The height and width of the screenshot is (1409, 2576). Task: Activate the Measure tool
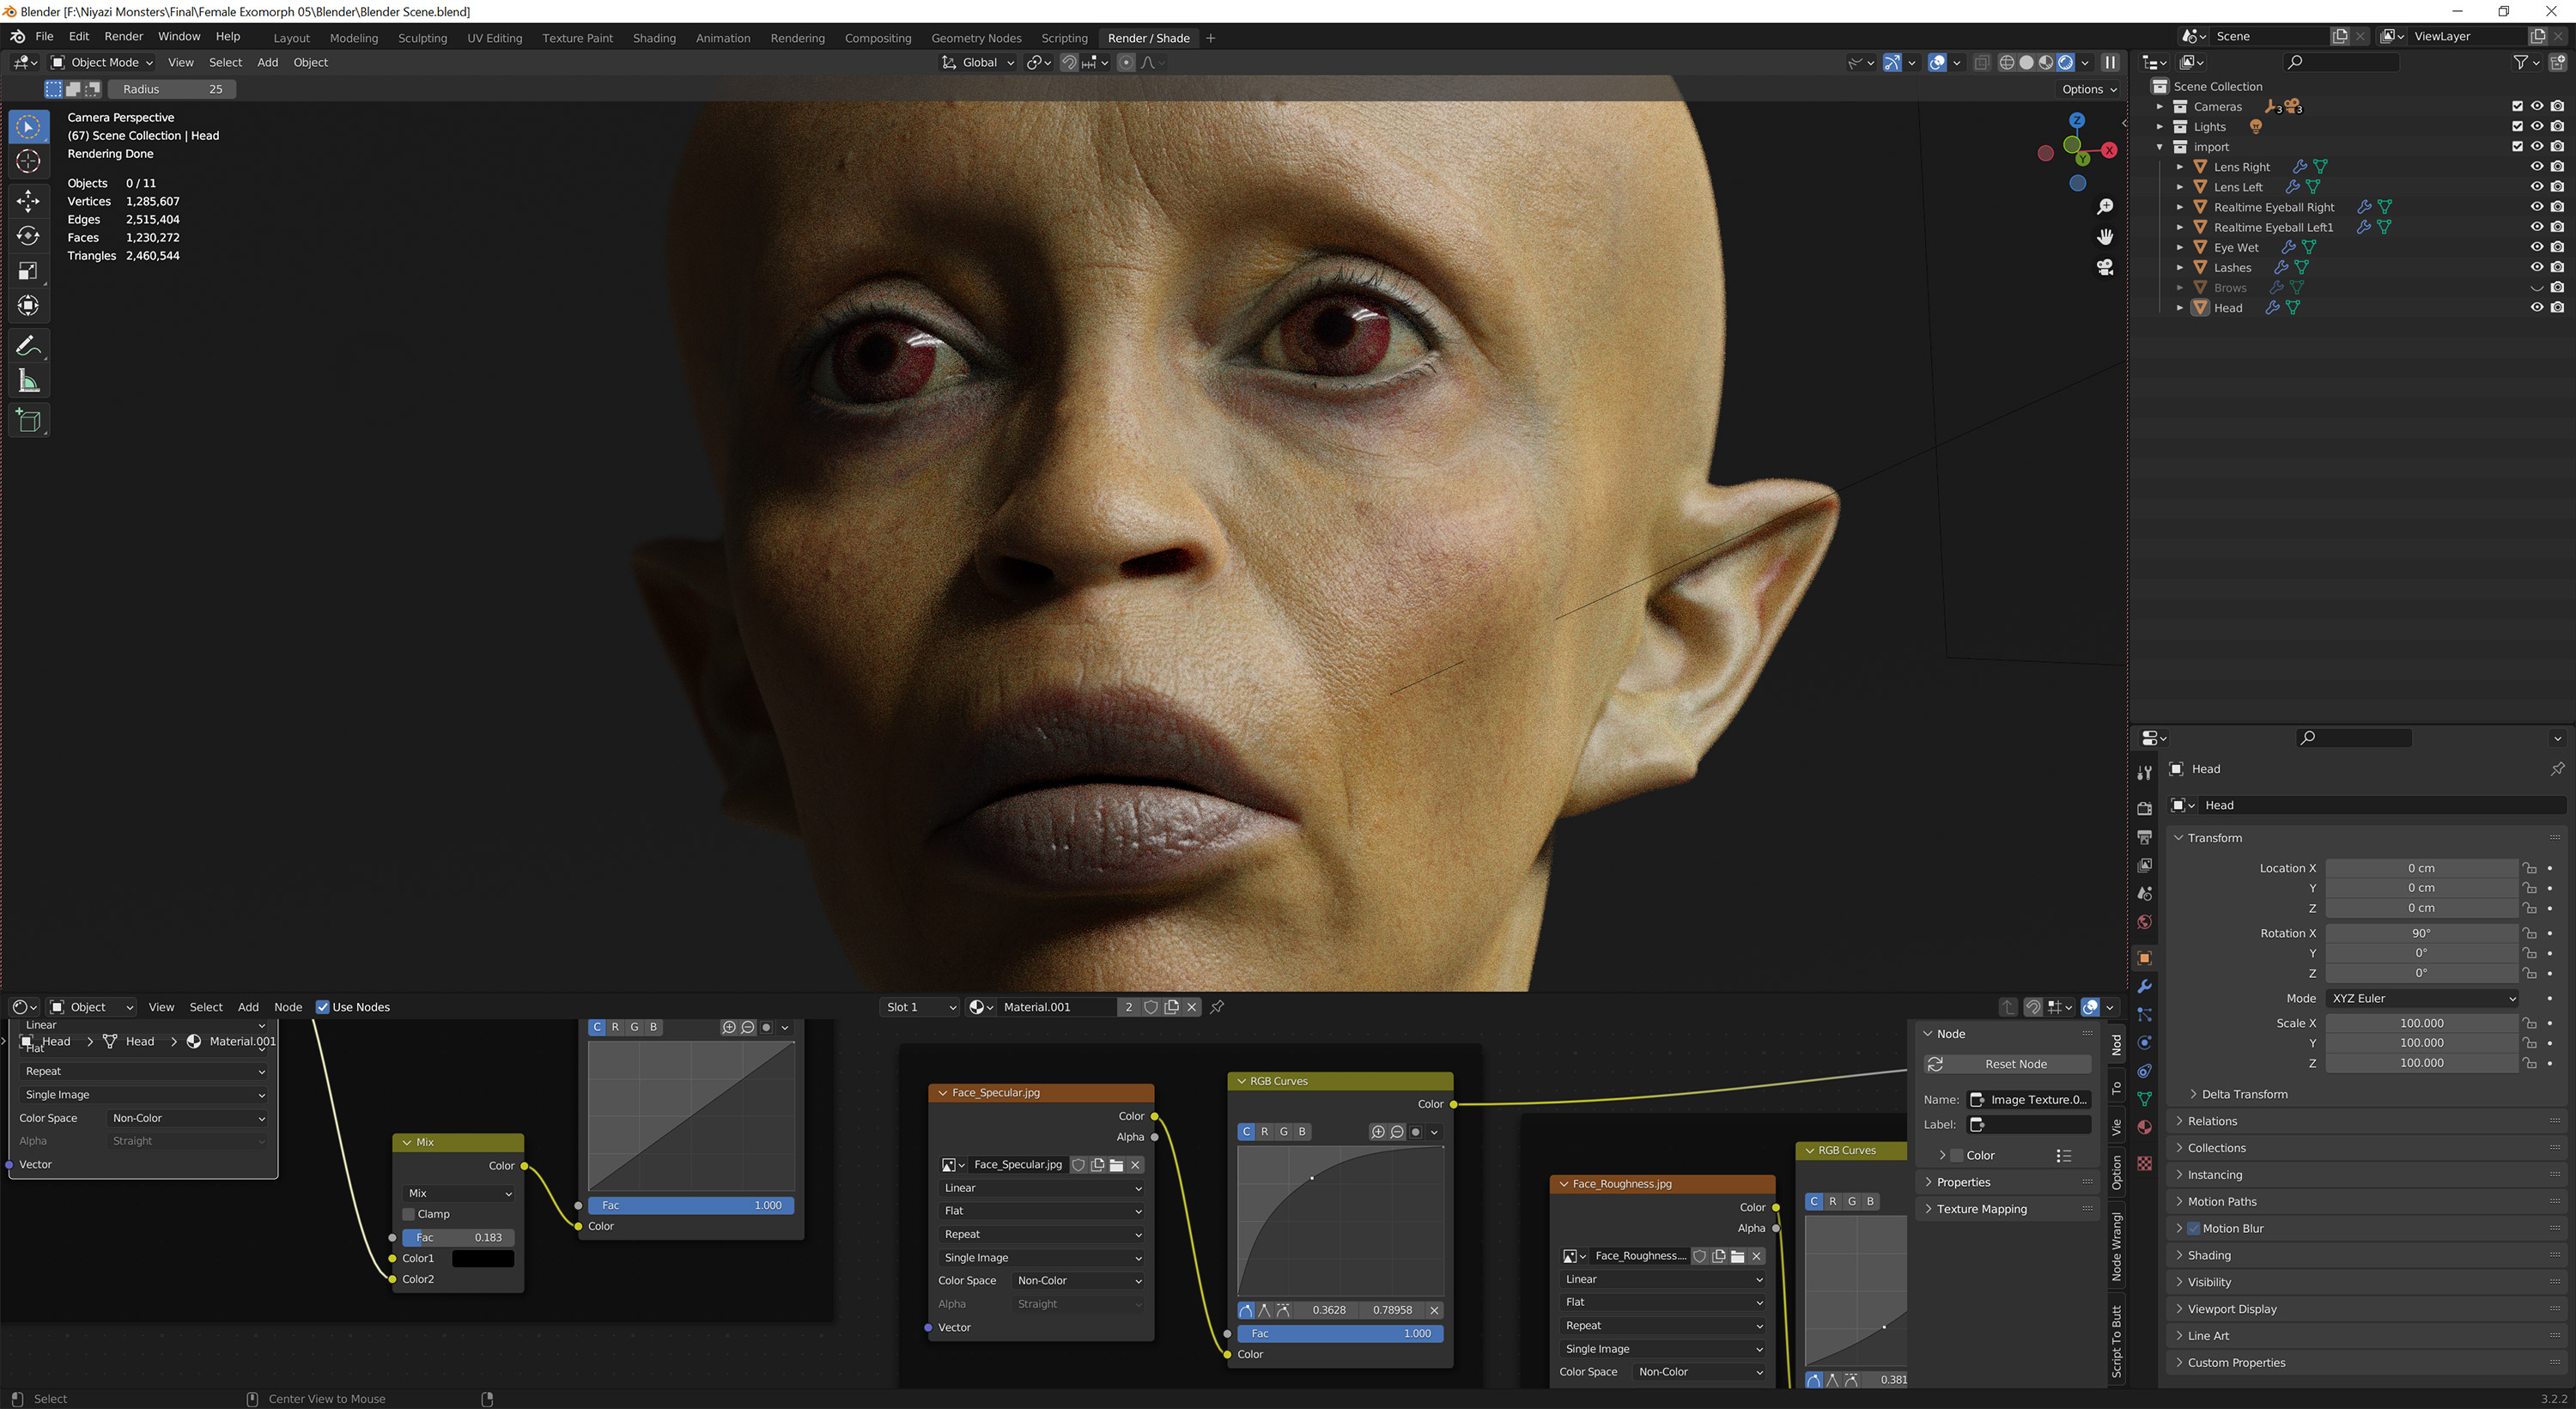[28, 381]
